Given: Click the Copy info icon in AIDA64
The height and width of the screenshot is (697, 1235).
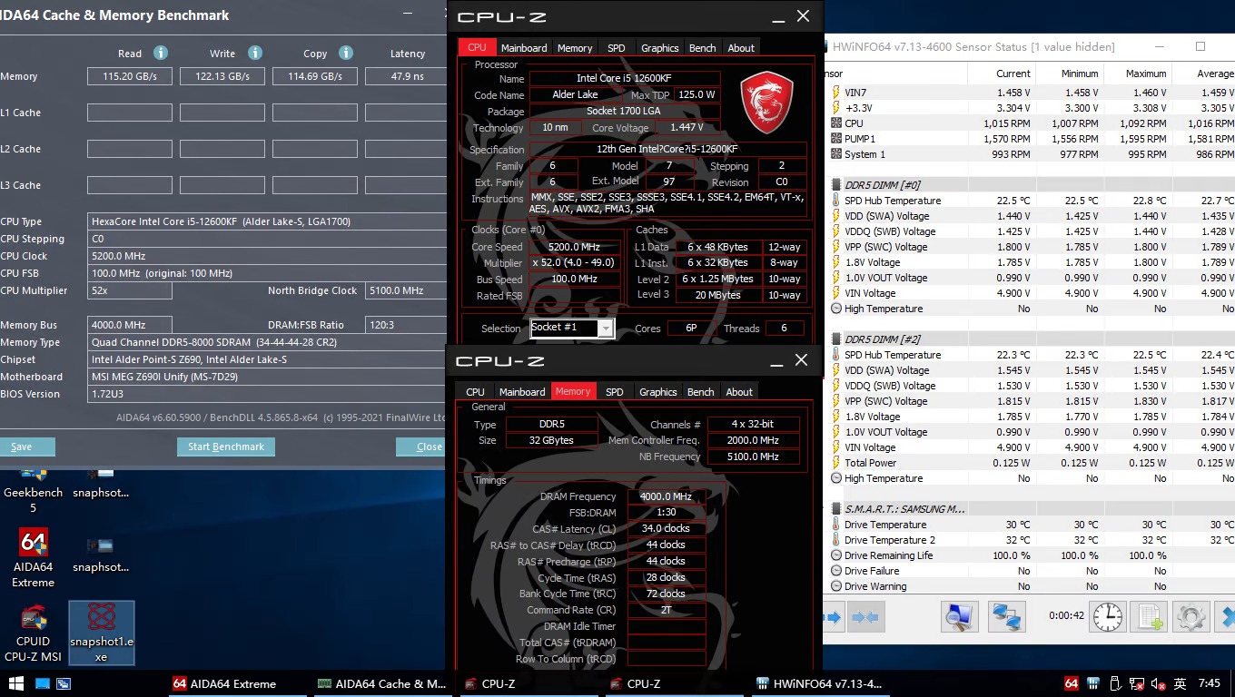Looking at the screenshot, I should point(345,53).
